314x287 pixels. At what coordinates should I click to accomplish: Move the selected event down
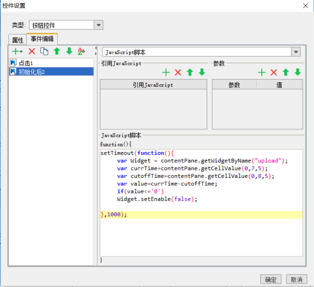tap(69, 51)
